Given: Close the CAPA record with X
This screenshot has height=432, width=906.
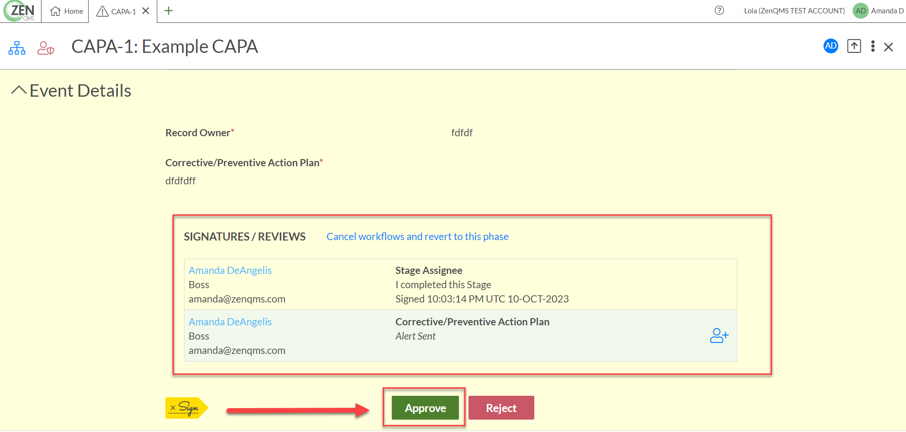Looking at the screenshot, I should [x=888, y=47].
